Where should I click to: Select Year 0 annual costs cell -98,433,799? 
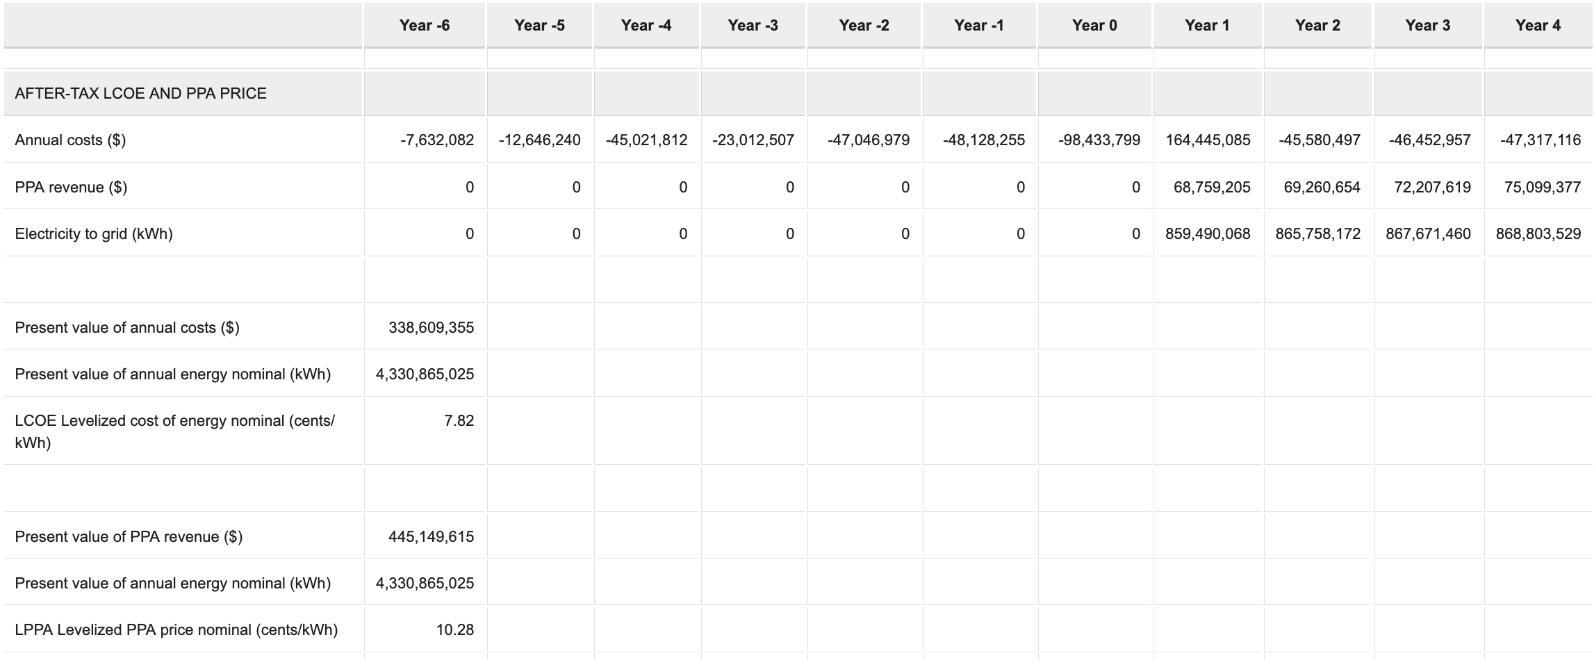pos(1099,140)
